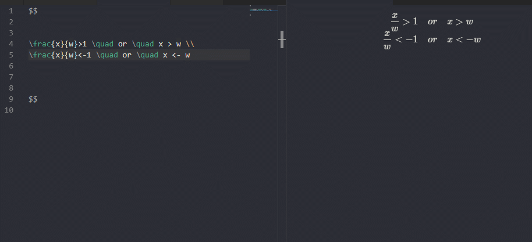Click the rendered "x < −w" in preview

463,39
